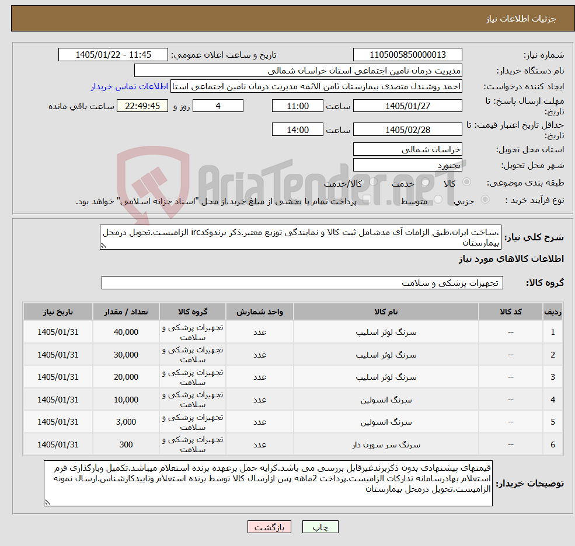Click سرنگ انسولین in row 5
This screenshot has height=546, width=575.
click(x=386, y=422)
